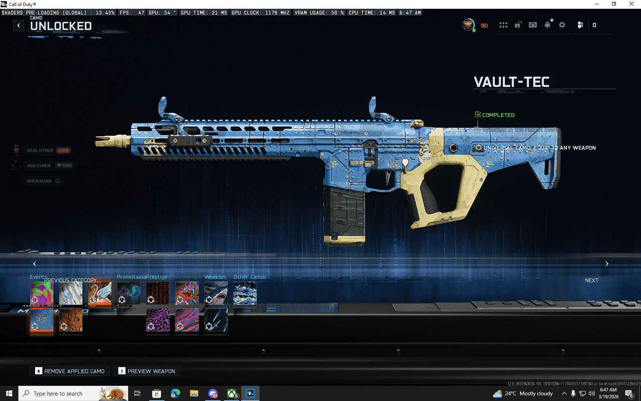Select the checked blue static Other Camos tile
This screenshot has height=401, width=641.
tap(245, 293)
